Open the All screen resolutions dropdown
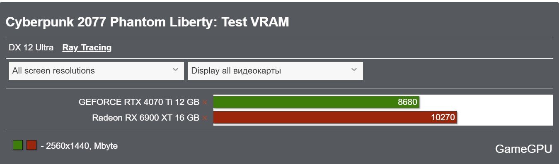Screen dimensions: 559x164 coord(96,71)
